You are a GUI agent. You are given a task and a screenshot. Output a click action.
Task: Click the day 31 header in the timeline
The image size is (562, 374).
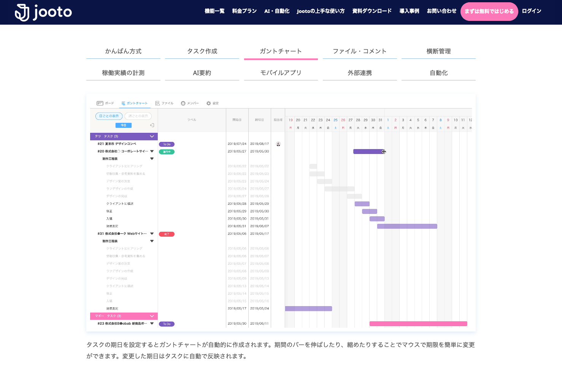[x=380, y=120]
